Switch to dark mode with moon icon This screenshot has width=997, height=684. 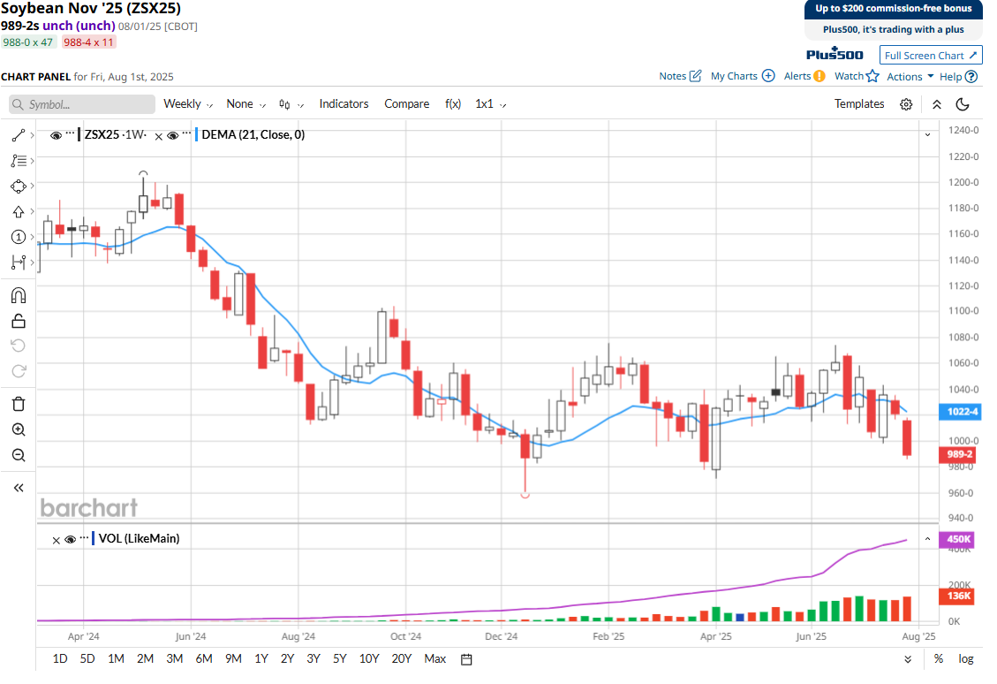pos(963,104)
